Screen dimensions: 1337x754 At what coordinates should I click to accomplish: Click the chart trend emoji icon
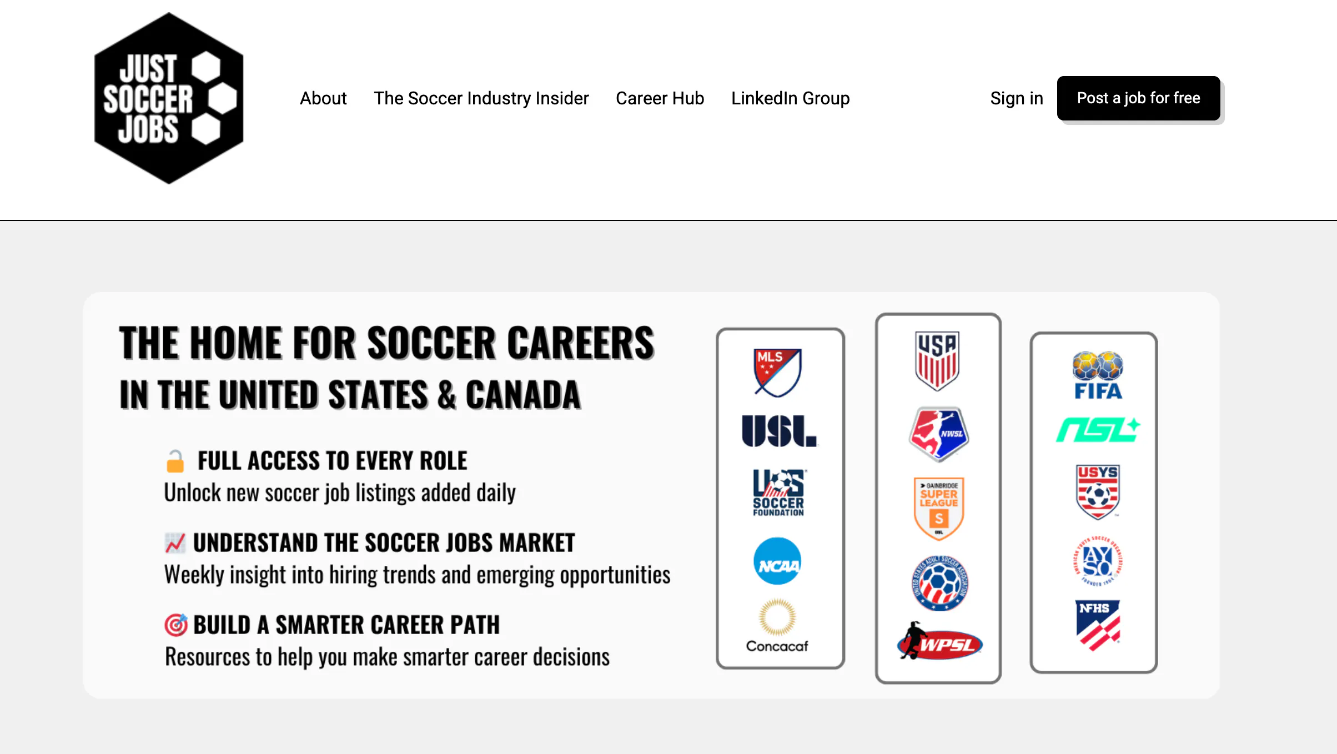click(175, 543)
